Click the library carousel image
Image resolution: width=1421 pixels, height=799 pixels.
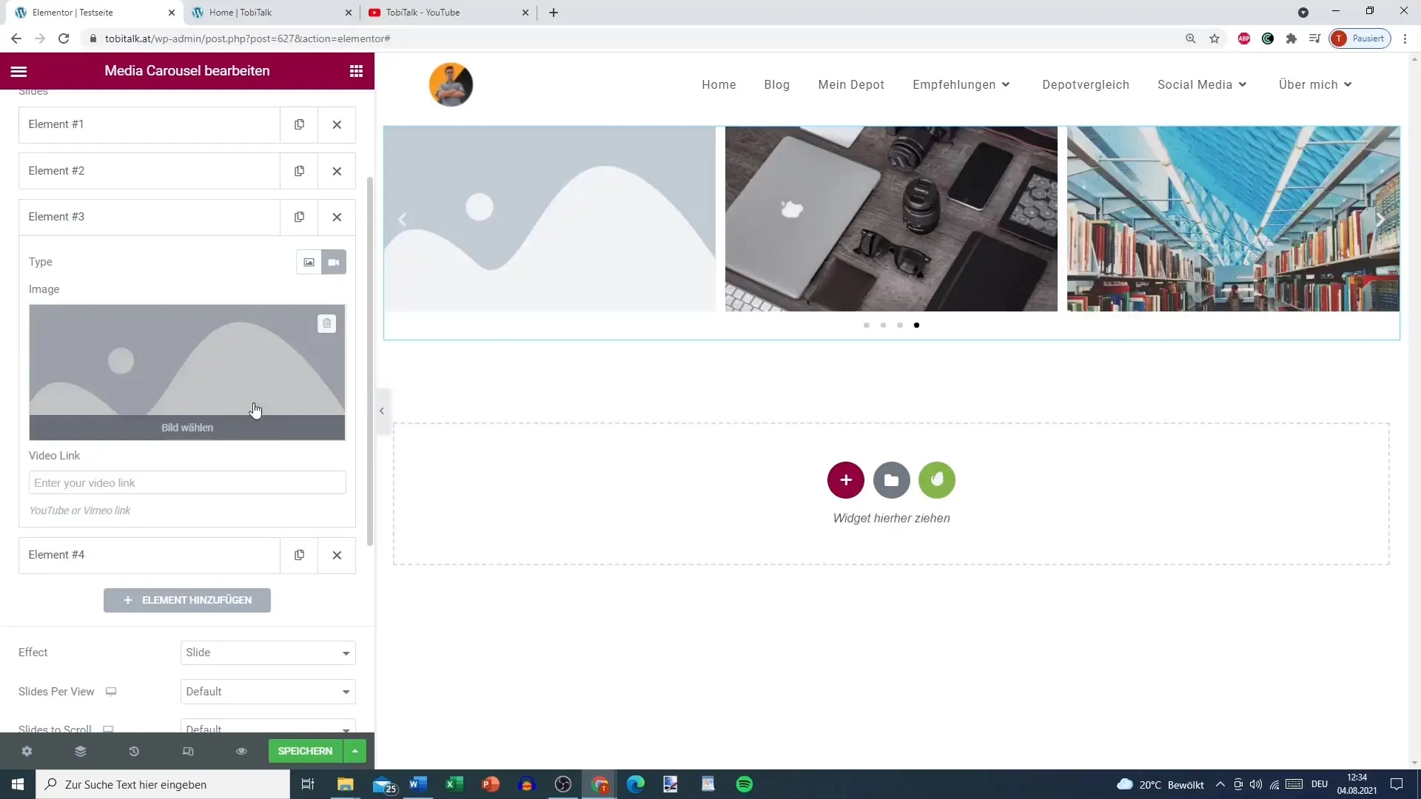click(x=1233, y=218)
